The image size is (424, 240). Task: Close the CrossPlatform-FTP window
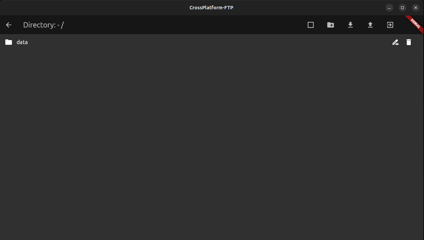[x=416, y=8]
